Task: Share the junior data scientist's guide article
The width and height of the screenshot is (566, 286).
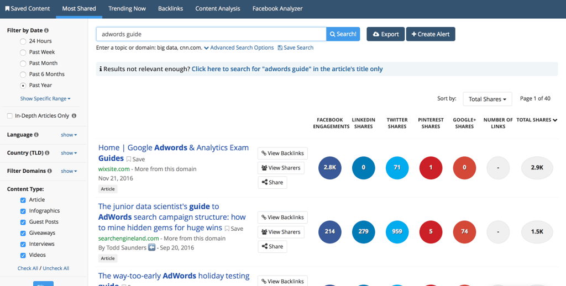Action: pyautogui.click(x=272, y=247)
